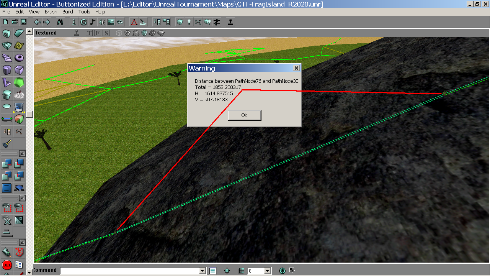Open the Brush menu
490x276 pixels.
point(51,12)
